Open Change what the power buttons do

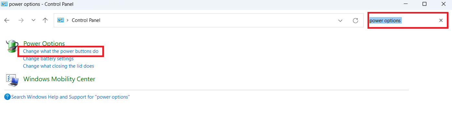point(61,51)
